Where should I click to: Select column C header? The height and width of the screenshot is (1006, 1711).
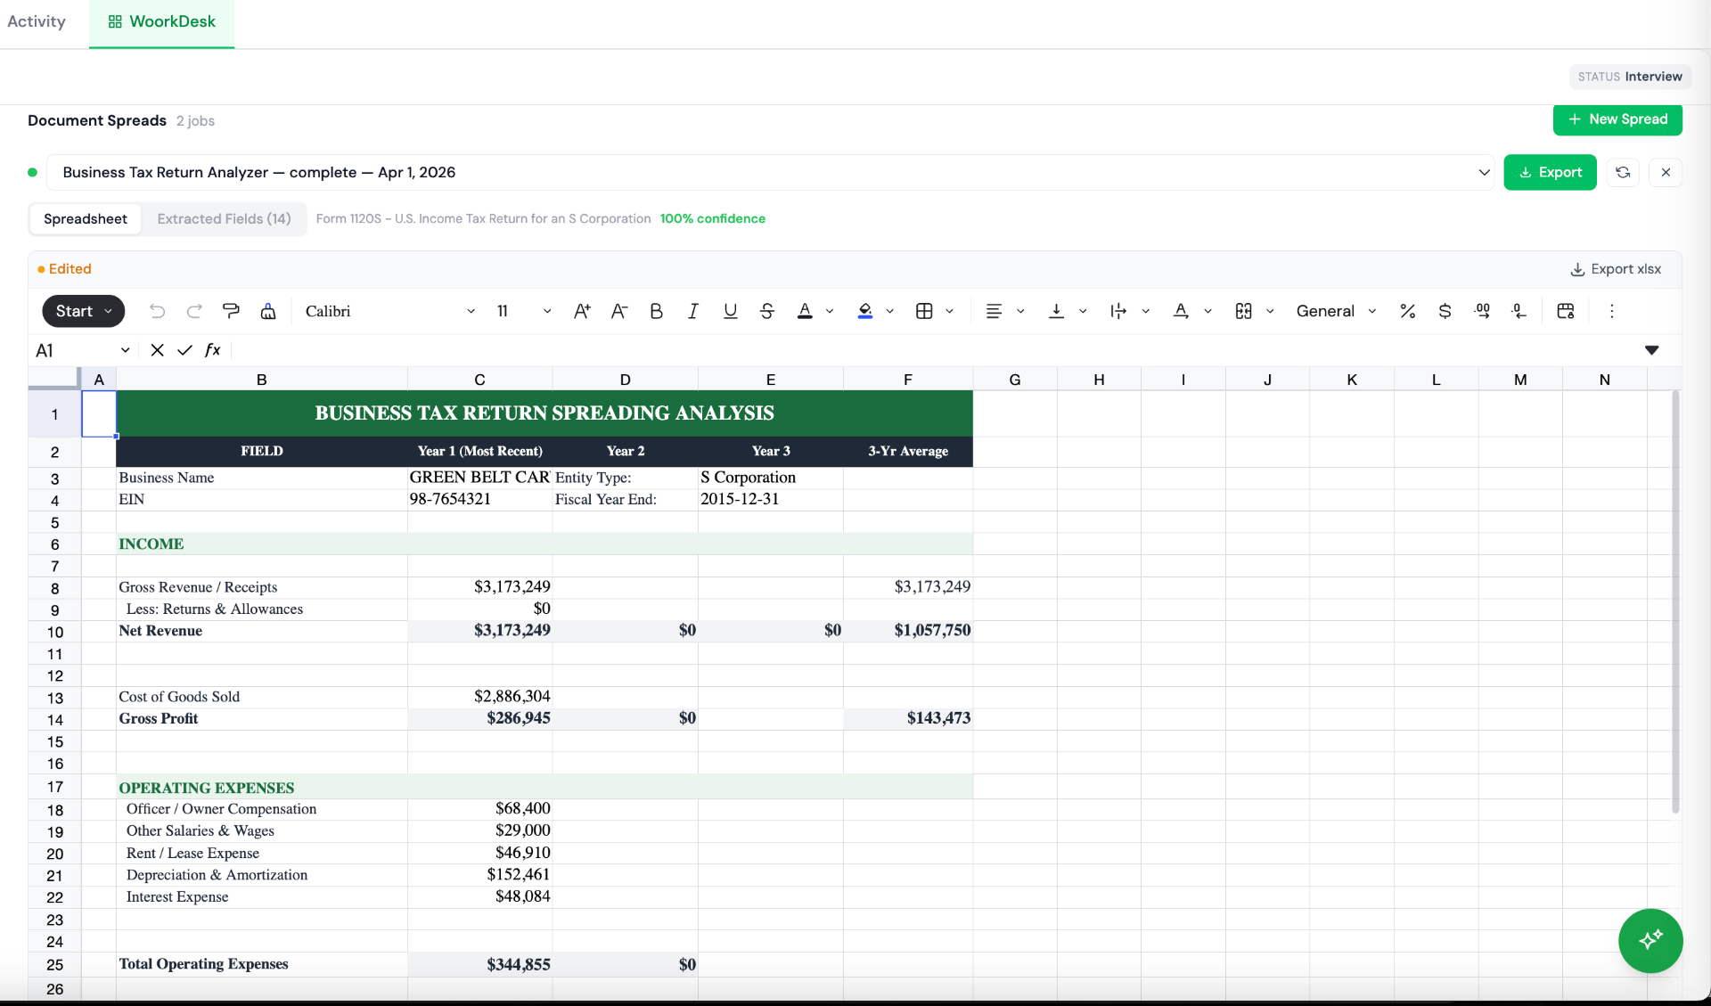479,380
